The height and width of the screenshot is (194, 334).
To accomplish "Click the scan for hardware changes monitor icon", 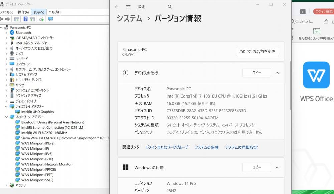I will 50,19.
